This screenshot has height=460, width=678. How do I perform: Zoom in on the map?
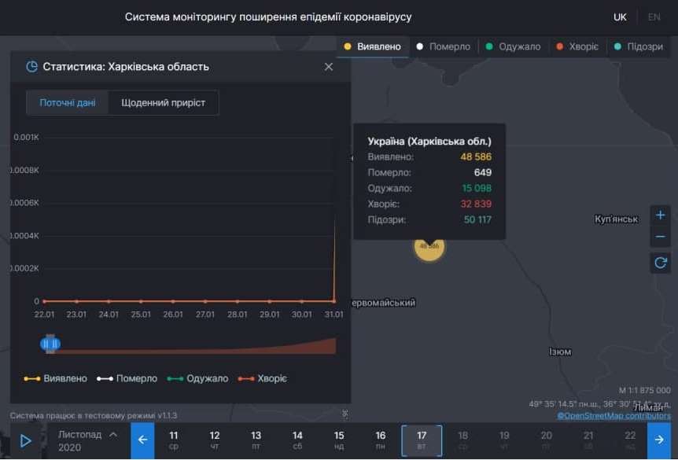coord(660,214)
